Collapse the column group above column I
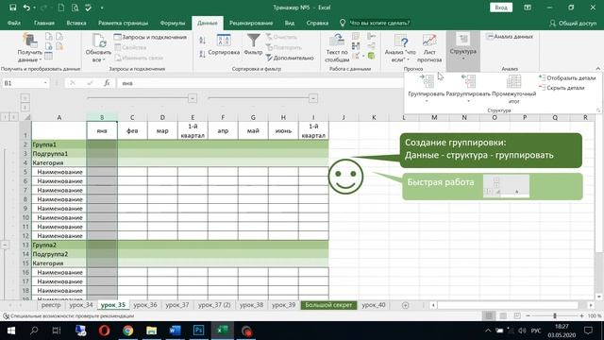The width and height of the screenshot is (604, 340). [x=313, y=98]
